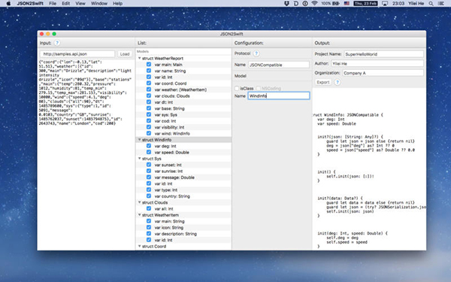This screenshot has width=451, height=282.
Task: Collapse struct WindInfo disclosure triangle
Action: click(140, 140)
